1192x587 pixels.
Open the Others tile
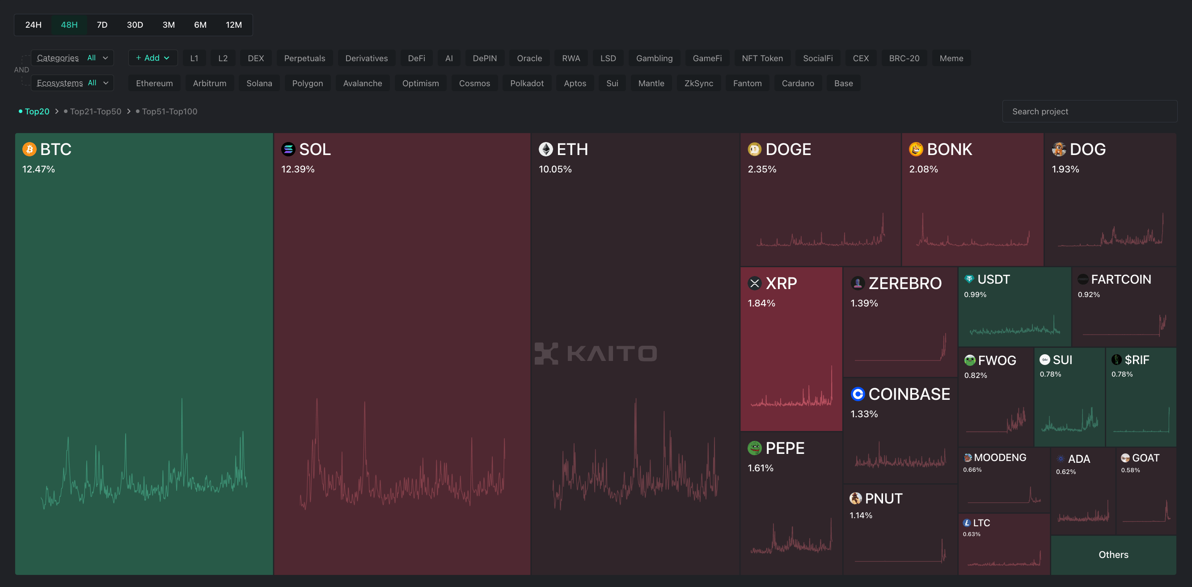point(1113,555)
